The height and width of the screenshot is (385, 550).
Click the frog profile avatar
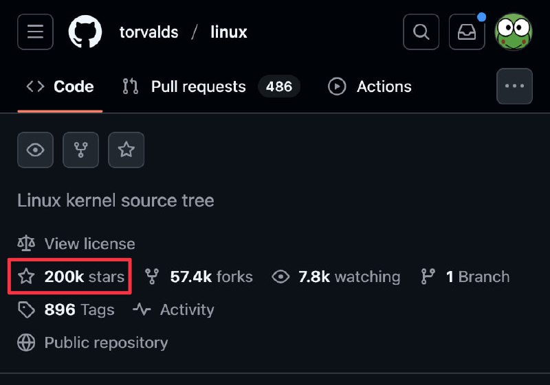pyautogui.click(x=514, y=32)
